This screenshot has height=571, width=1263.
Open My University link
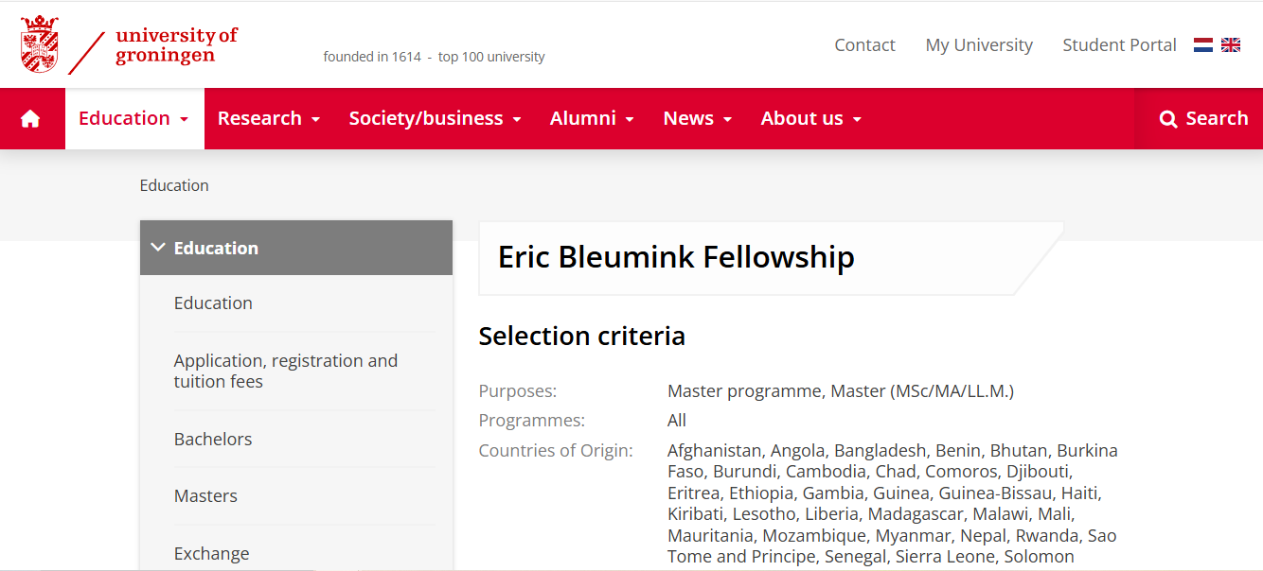pos(979,44)
